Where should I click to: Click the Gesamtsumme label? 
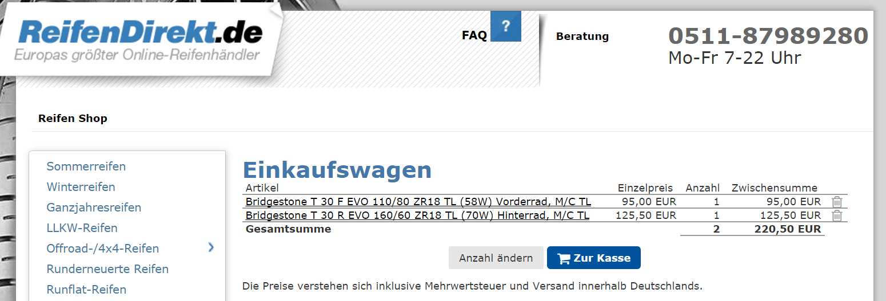coord(288,229)
